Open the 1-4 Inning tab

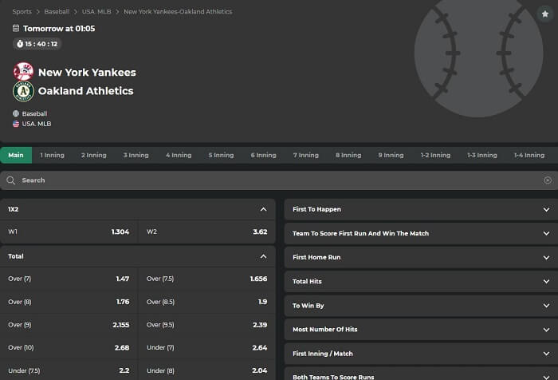529,155
